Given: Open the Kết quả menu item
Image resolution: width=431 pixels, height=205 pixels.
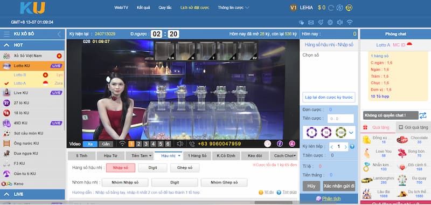Looking at the screenshot, I should point(143,8).
